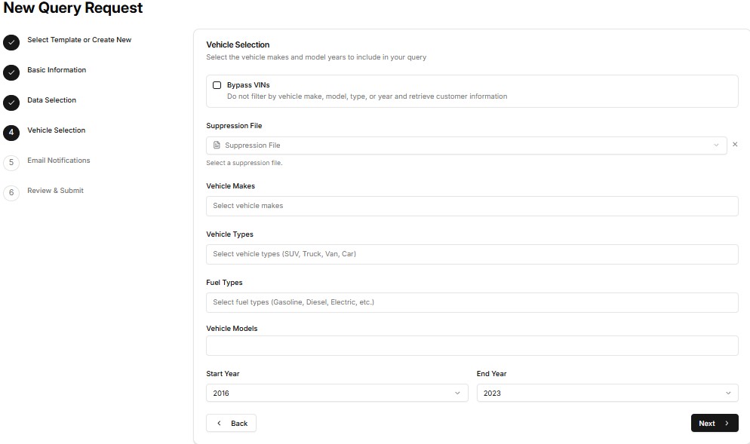Click the Basic Information step checkmark icon
Screen dimensions: 750x444
pyautogui.click(x=11, y=72)
